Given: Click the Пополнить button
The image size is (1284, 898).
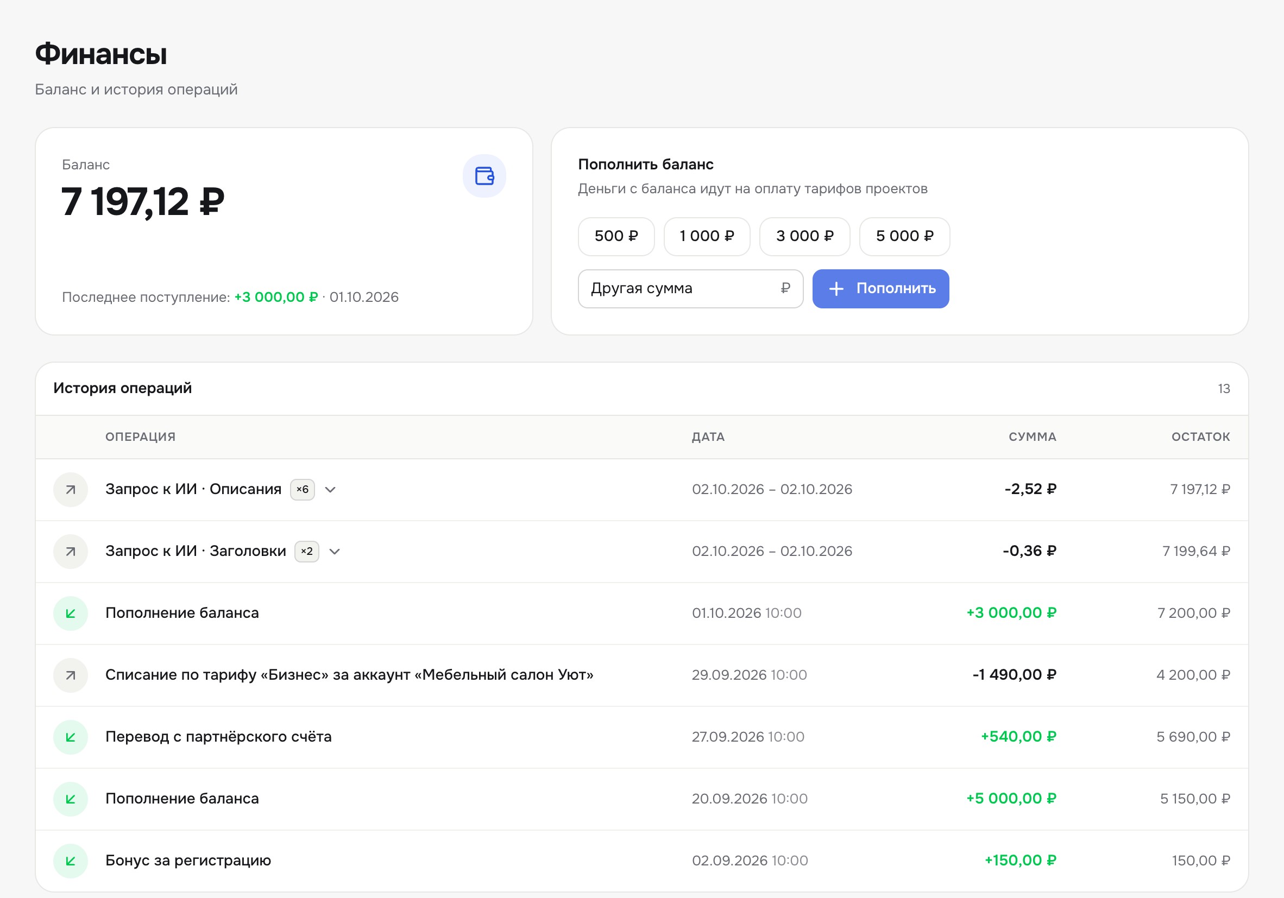Looking at the screenshot, I should coord(881,289).
